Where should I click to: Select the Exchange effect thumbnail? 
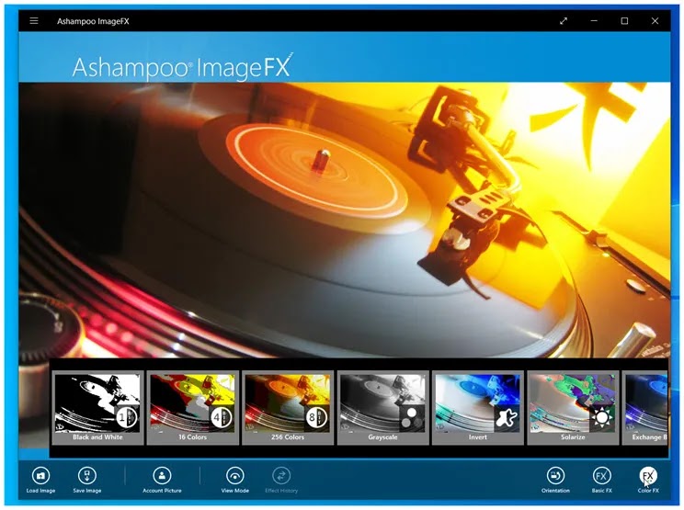(x=645, y=408)
